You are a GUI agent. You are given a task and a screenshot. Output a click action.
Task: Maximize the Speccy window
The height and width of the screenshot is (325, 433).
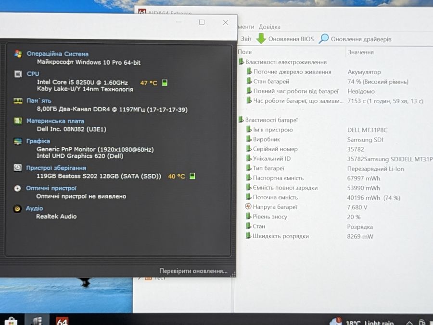tap(202, 23)
